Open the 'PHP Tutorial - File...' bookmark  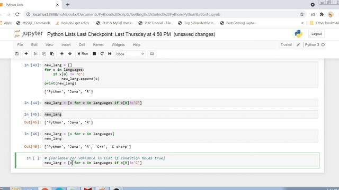click(x=156, y=23)
